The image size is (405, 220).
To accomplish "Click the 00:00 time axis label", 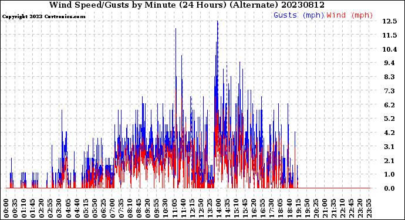I will [6, 208].
